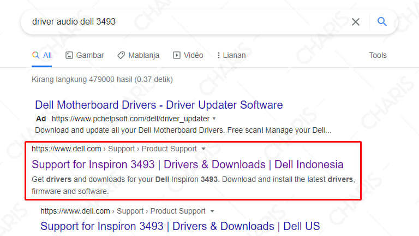Open Support for Inspiron 3493 Dell US link
This screenshot has height=236, width=419.
point(180,226)
